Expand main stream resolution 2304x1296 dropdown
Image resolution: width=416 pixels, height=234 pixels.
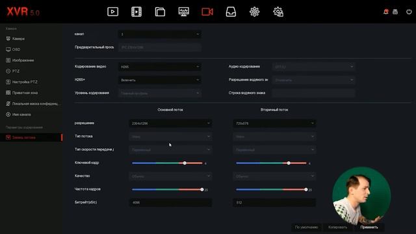pyautogui.click(x=170, y=123)
